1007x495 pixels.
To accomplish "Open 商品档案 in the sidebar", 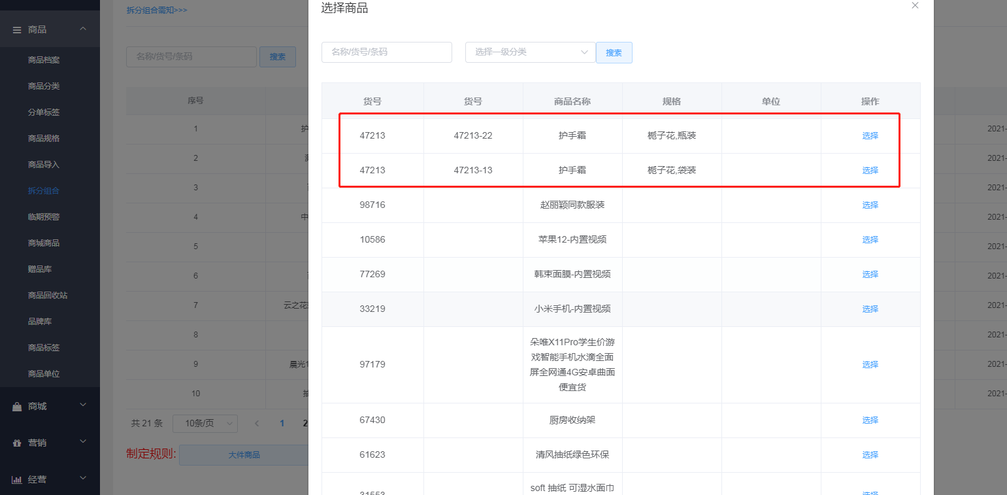I will click(x=44, y=60).
